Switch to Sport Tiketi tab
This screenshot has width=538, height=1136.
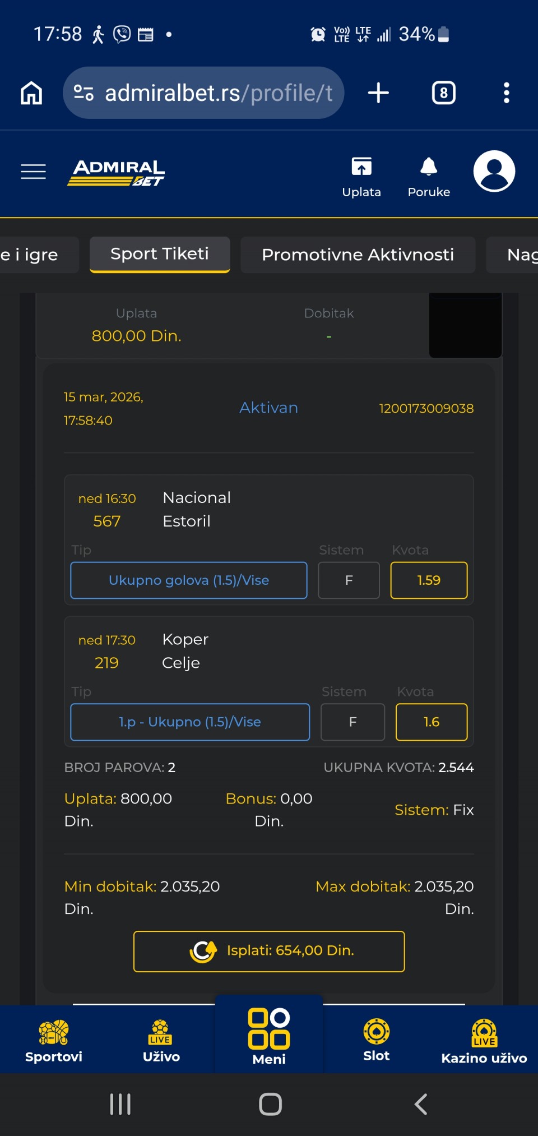(160, 254)
